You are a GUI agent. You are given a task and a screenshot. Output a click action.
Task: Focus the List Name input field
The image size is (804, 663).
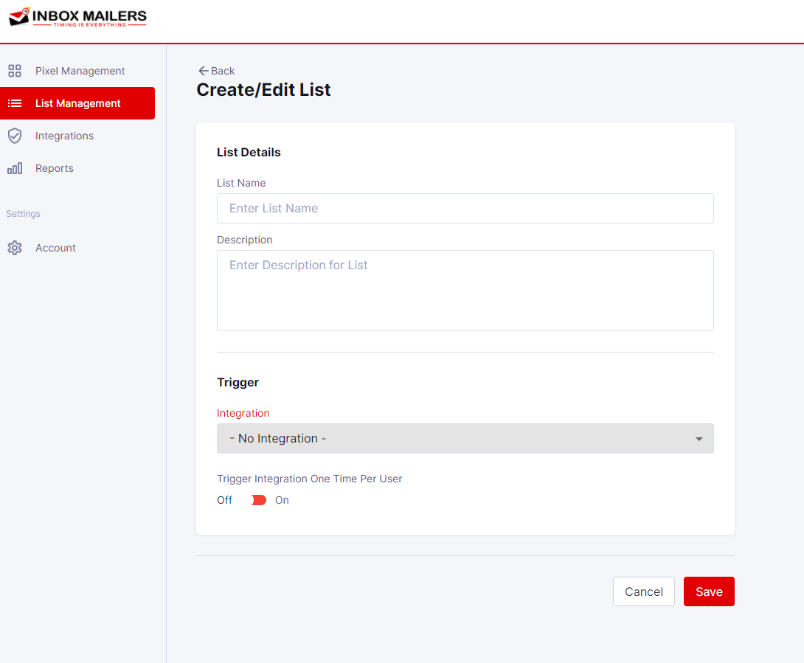pos(465,208)
